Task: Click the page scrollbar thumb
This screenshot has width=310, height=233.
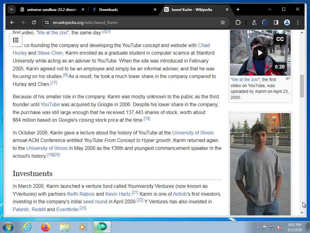Action: pyautogui.click(x=302, y=86)
